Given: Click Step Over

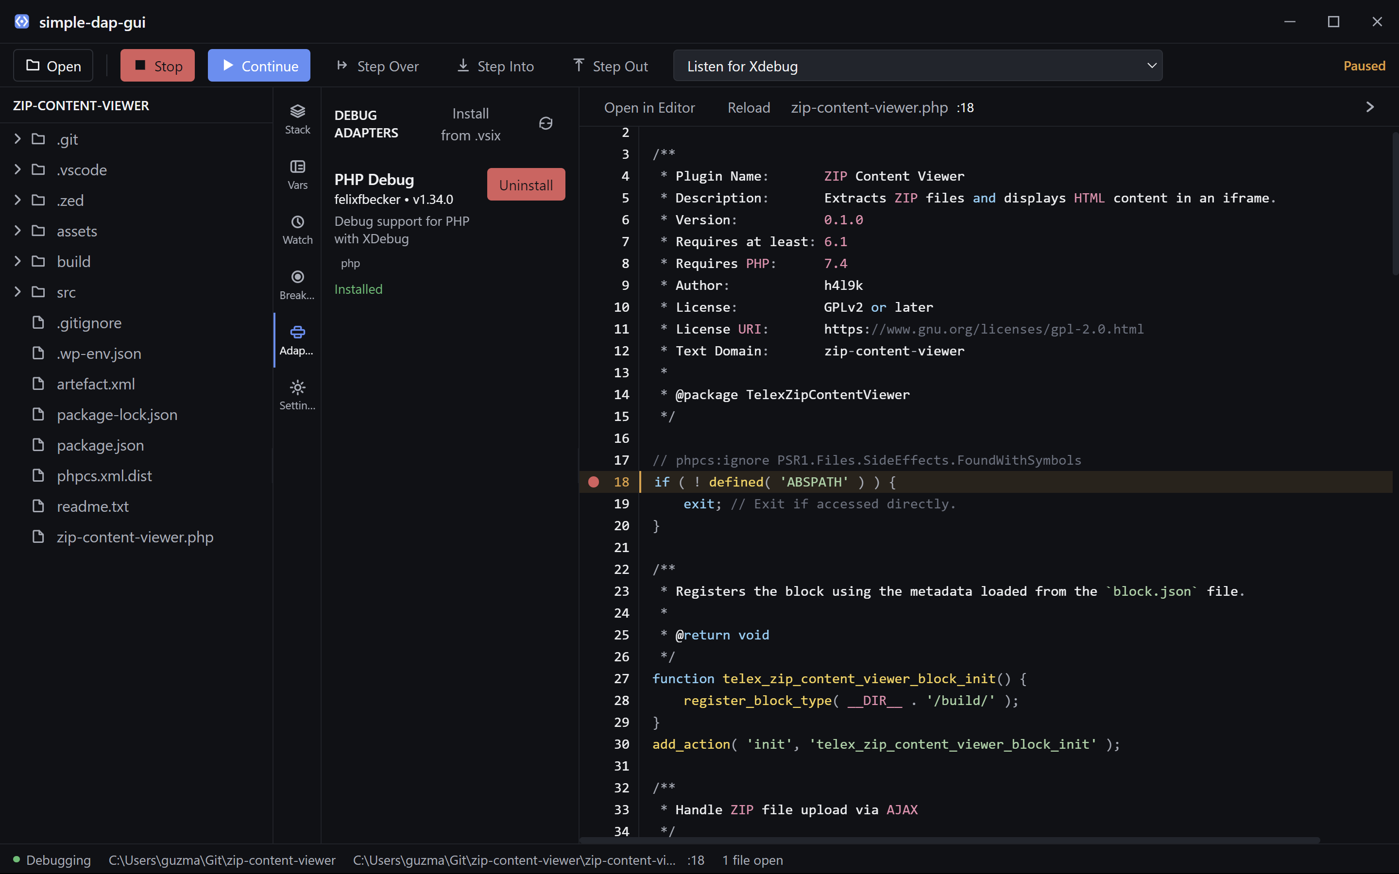Looking at the screenshot, I should coord(377,66).
